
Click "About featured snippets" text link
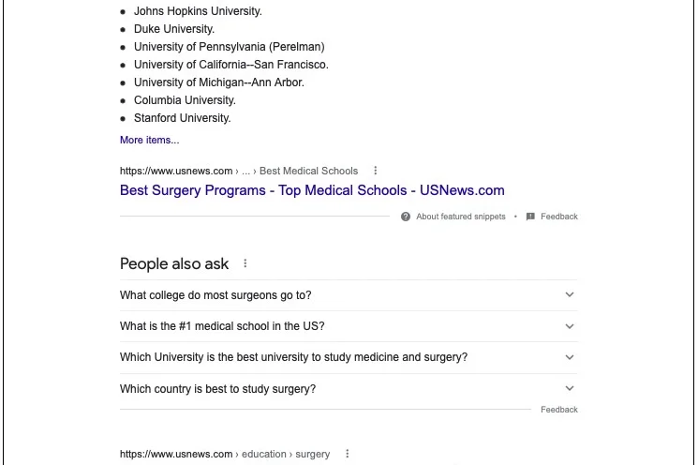tap(460, 217)
